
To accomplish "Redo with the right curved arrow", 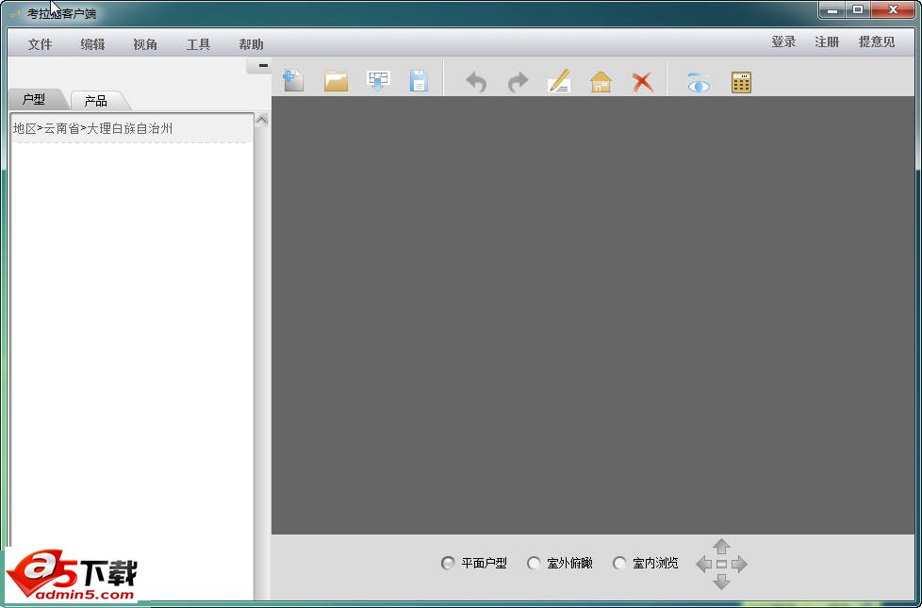I will point(518,82).
